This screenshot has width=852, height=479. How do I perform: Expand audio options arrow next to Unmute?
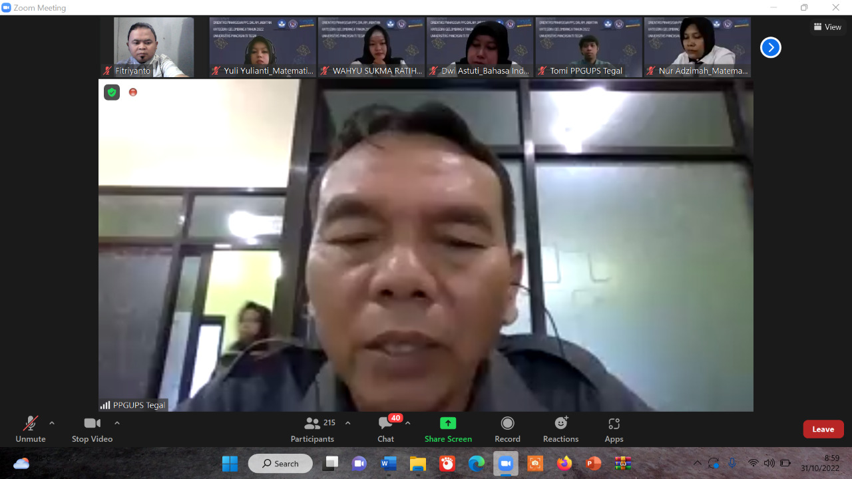pyautogui.click(x=52, y=423)
